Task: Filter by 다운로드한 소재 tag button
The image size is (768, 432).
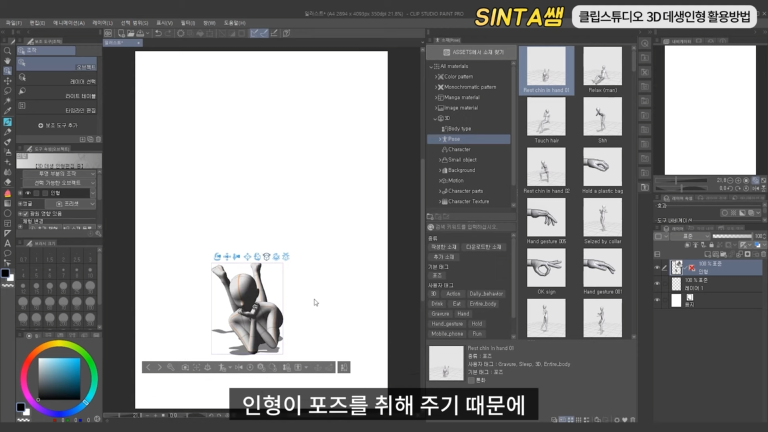Action: (483, 247)
